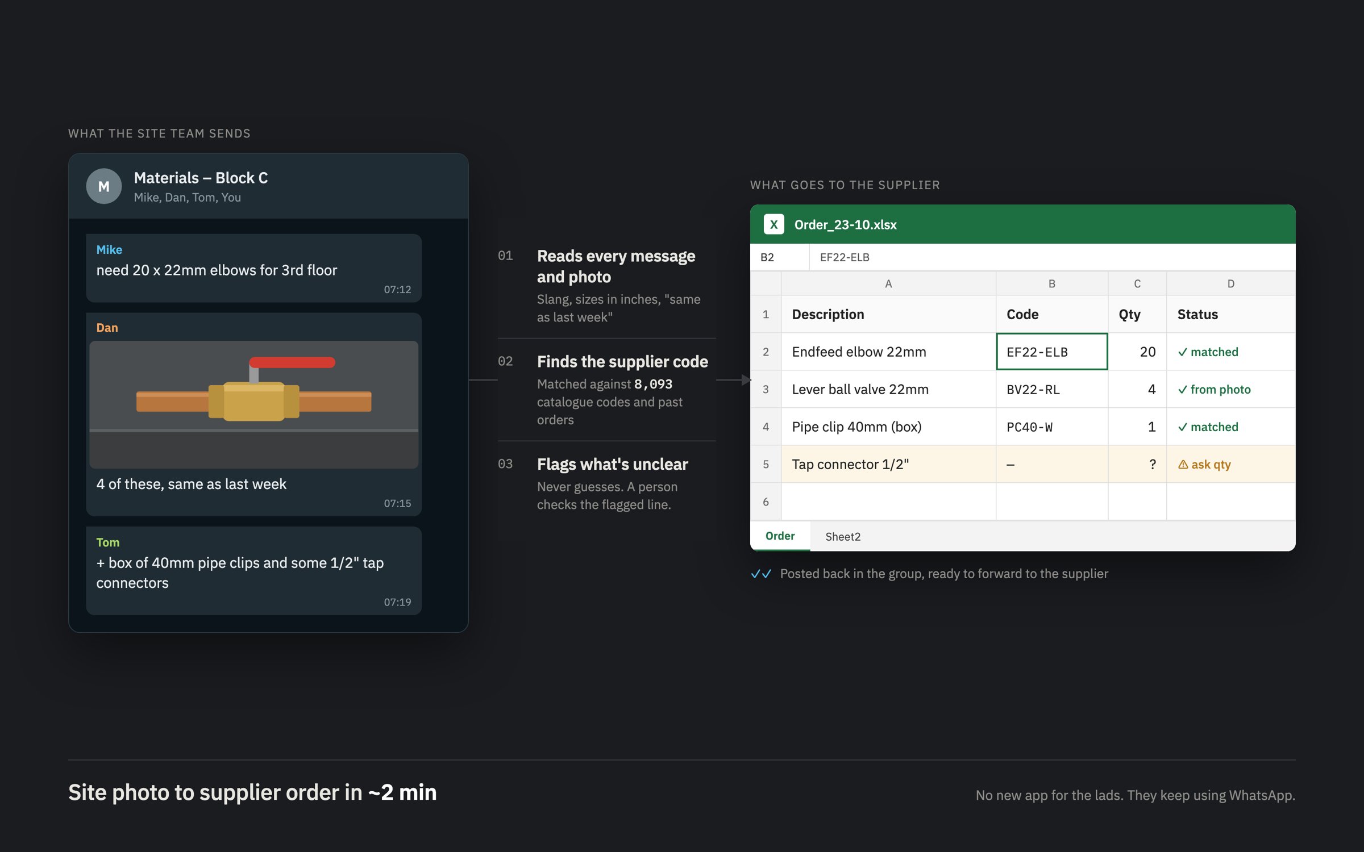Screen dimensions: 1364x852
Task: Click cell Lever ball valve 22mm
Action: 888,389
